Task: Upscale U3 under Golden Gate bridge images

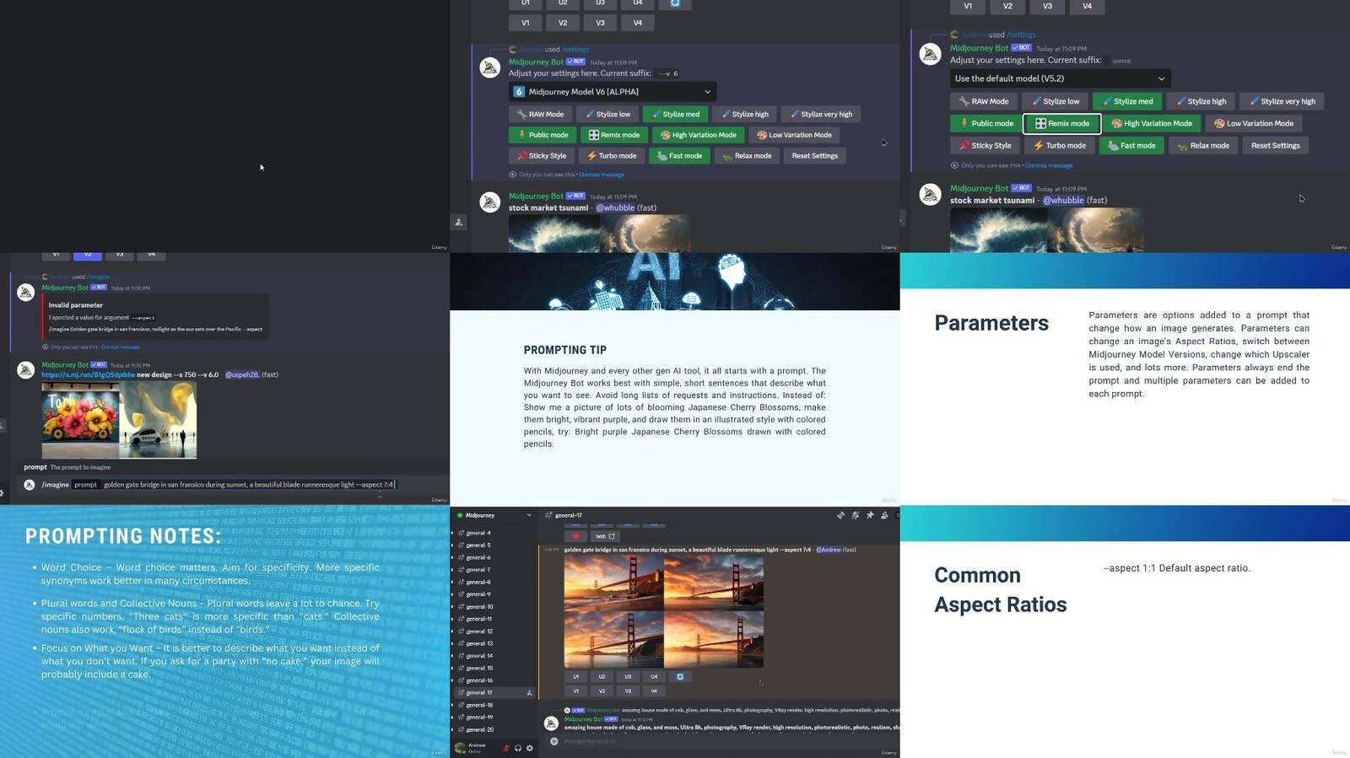Action: coord(628,676)
